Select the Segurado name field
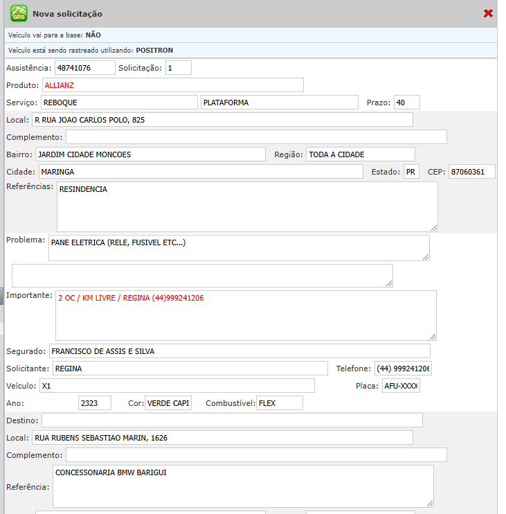 [239, 351]
